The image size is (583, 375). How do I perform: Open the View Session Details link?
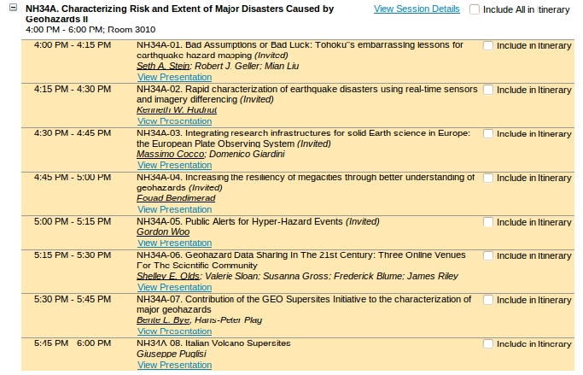[417, 9]
